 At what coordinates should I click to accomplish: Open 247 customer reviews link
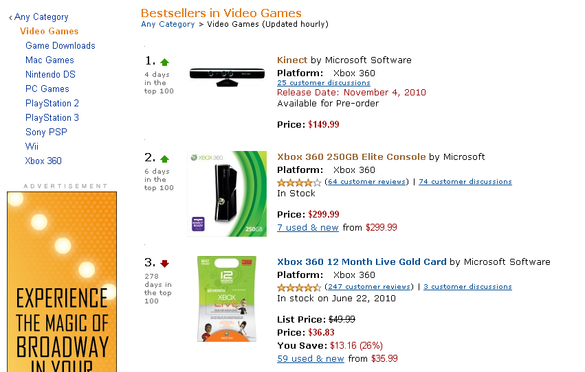pos(369,286)
